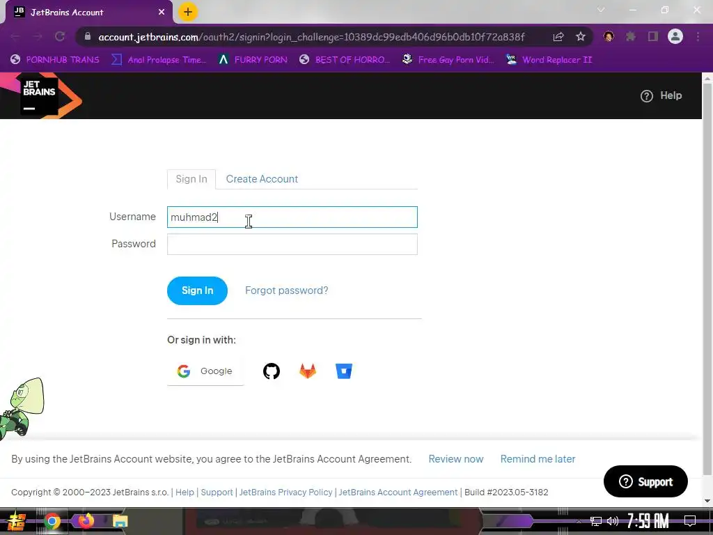The width and height of the screenshot is (713, 535).
Task: Sign in with GitLab icon
Action: click(x=307, y=371)
